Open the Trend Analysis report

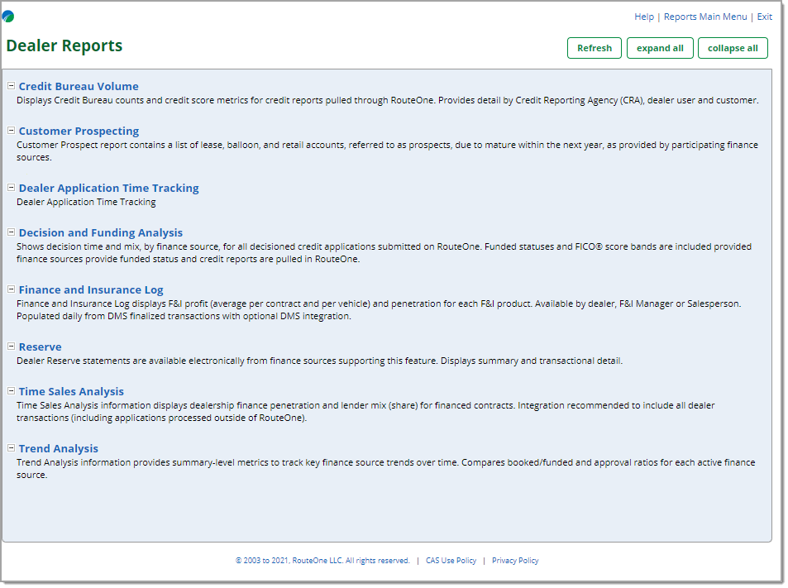click(59, 448)
